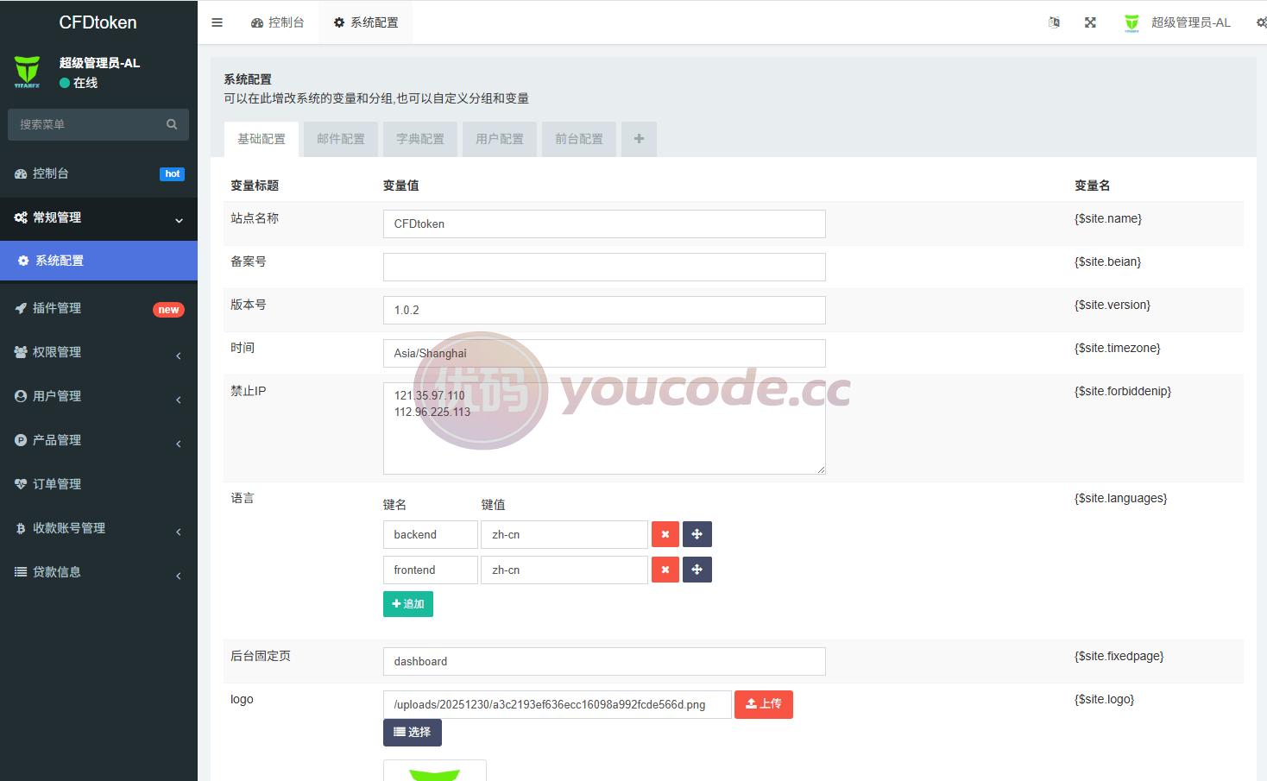Click the search magnifier icon in sidebar
Viewport: 1267px width, 781px height.
coord(172,124)
